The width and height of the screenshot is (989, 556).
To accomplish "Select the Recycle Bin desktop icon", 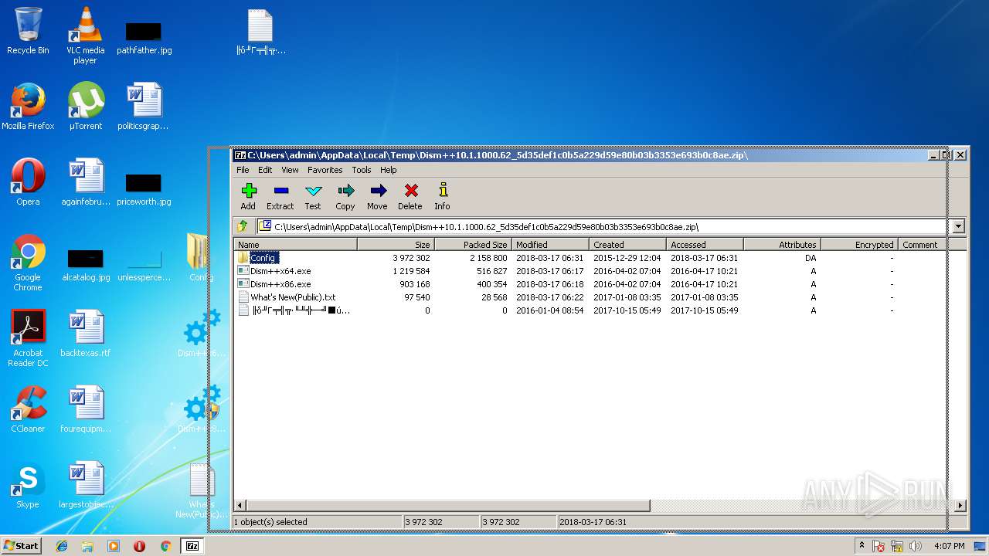I will [28, 31].
